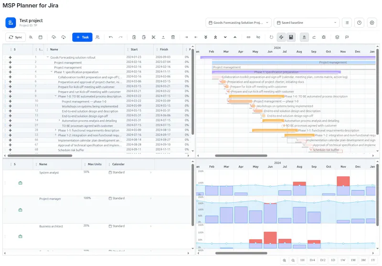Viewport: 382px width, 266px height.
Task: Click the redo arrow icon
Action: [x=120, y=37]
